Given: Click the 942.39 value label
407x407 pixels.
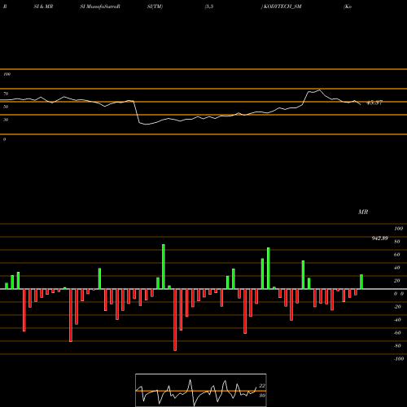Looking at the screenshot, I should [379, 239].
